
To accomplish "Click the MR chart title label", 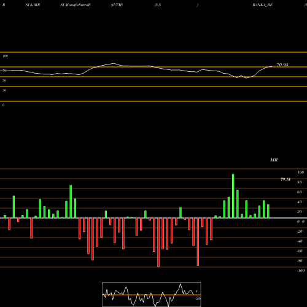I will (274, 160).
